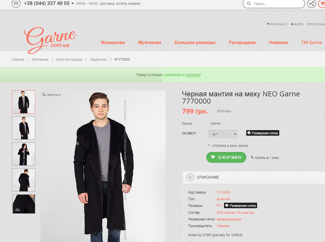
Task: Open the Распродажа menu item
Action: coord(242,42)
